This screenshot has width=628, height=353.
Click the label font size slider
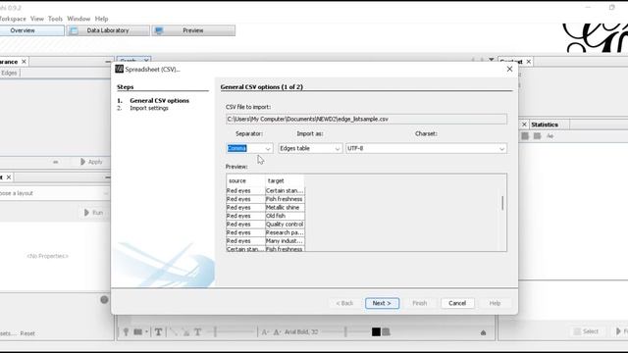tap(344, 331)
